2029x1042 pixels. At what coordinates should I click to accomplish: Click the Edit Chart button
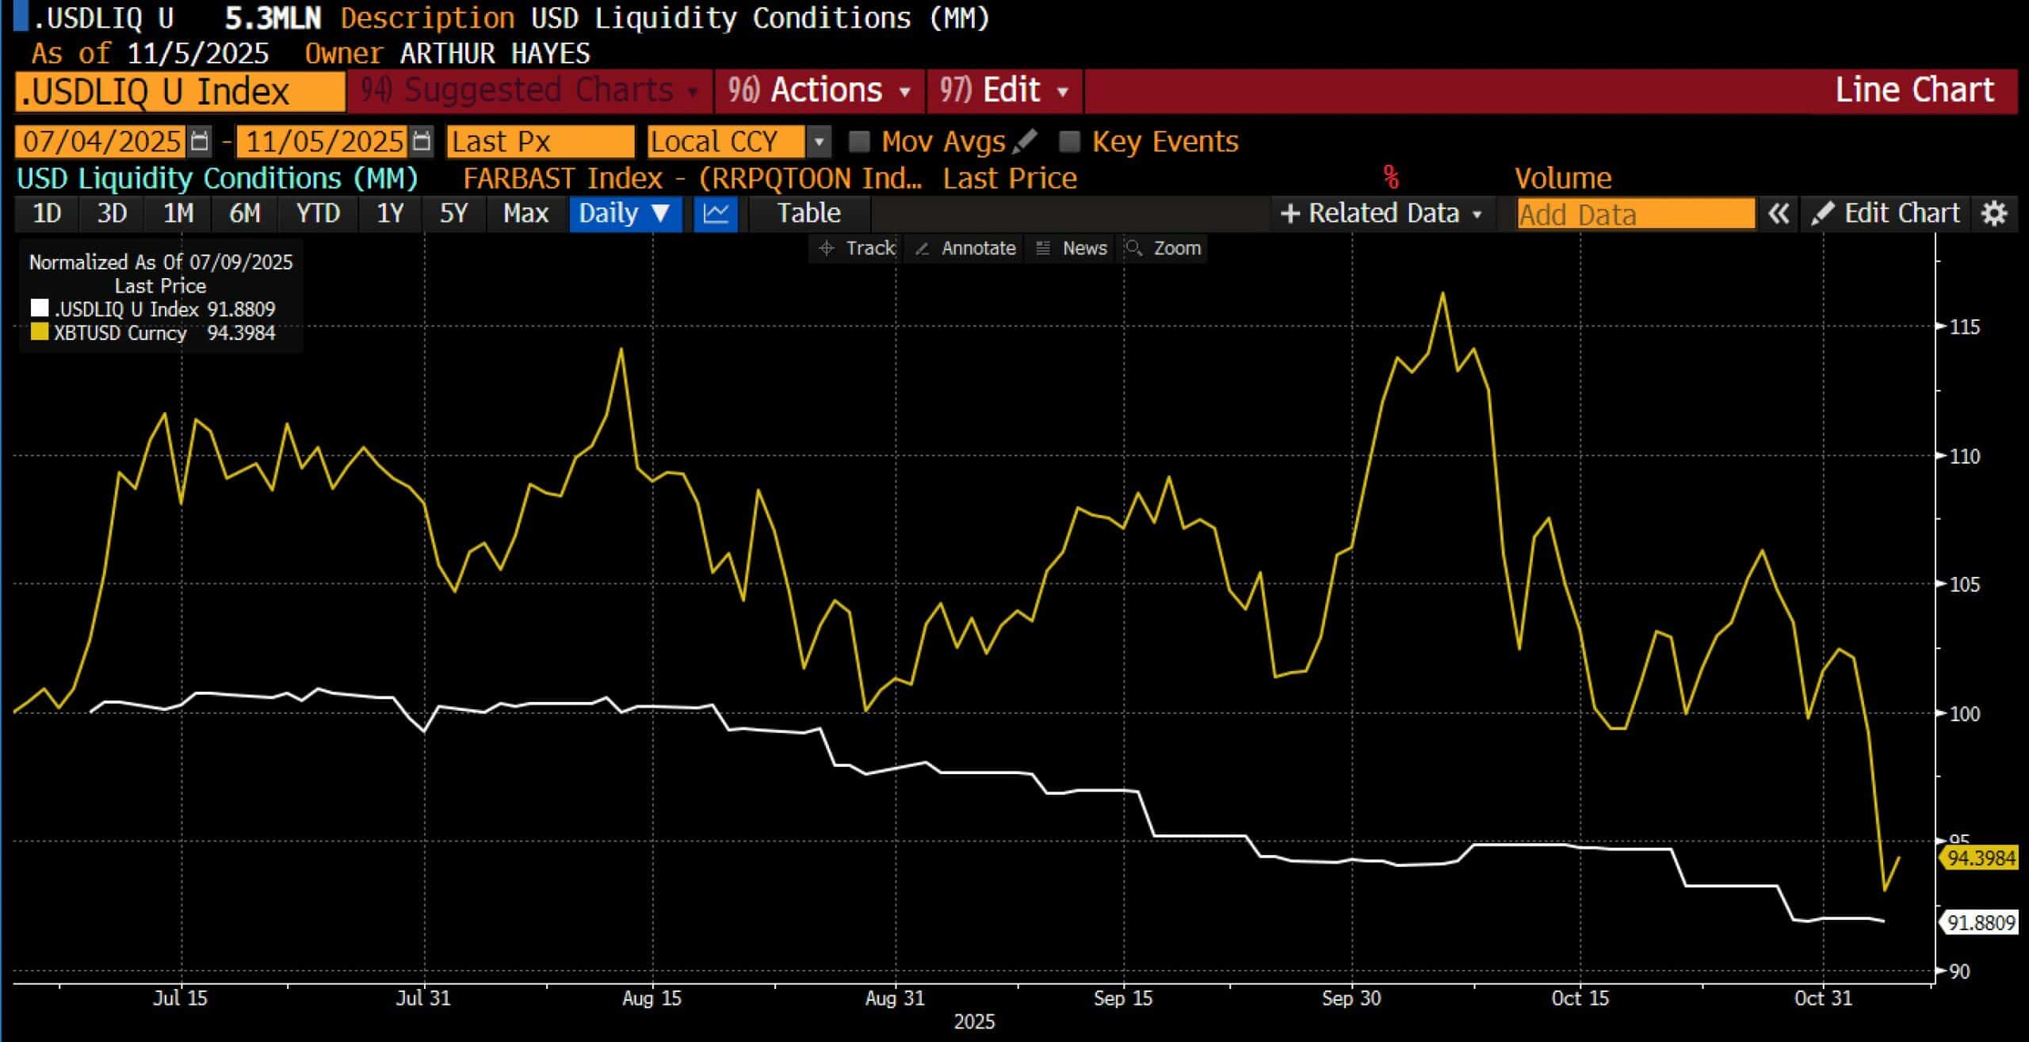click(x=1886, y=214)
